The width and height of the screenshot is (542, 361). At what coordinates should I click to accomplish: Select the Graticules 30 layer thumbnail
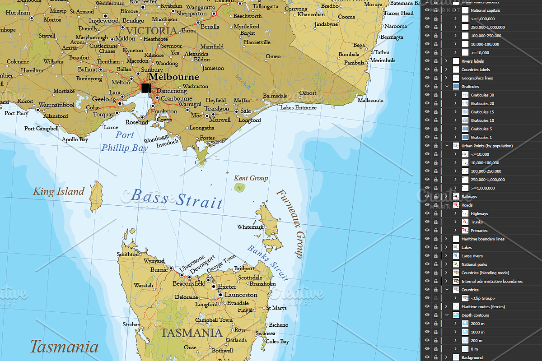tap(465, 95)
